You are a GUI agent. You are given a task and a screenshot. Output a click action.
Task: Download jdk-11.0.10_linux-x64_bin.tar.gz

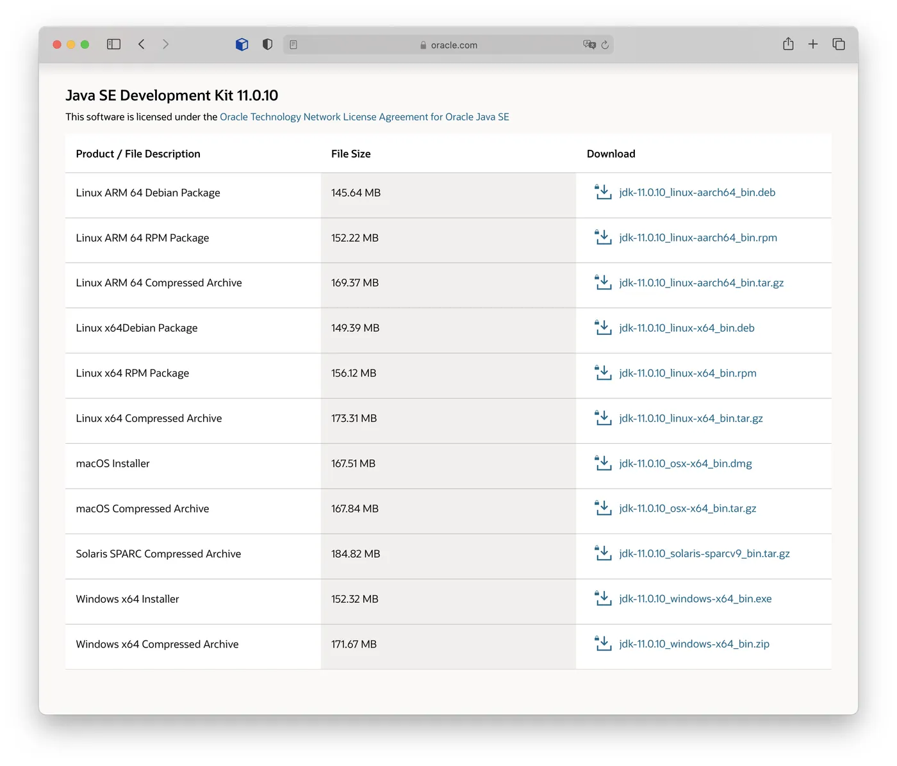click(691, 418)
